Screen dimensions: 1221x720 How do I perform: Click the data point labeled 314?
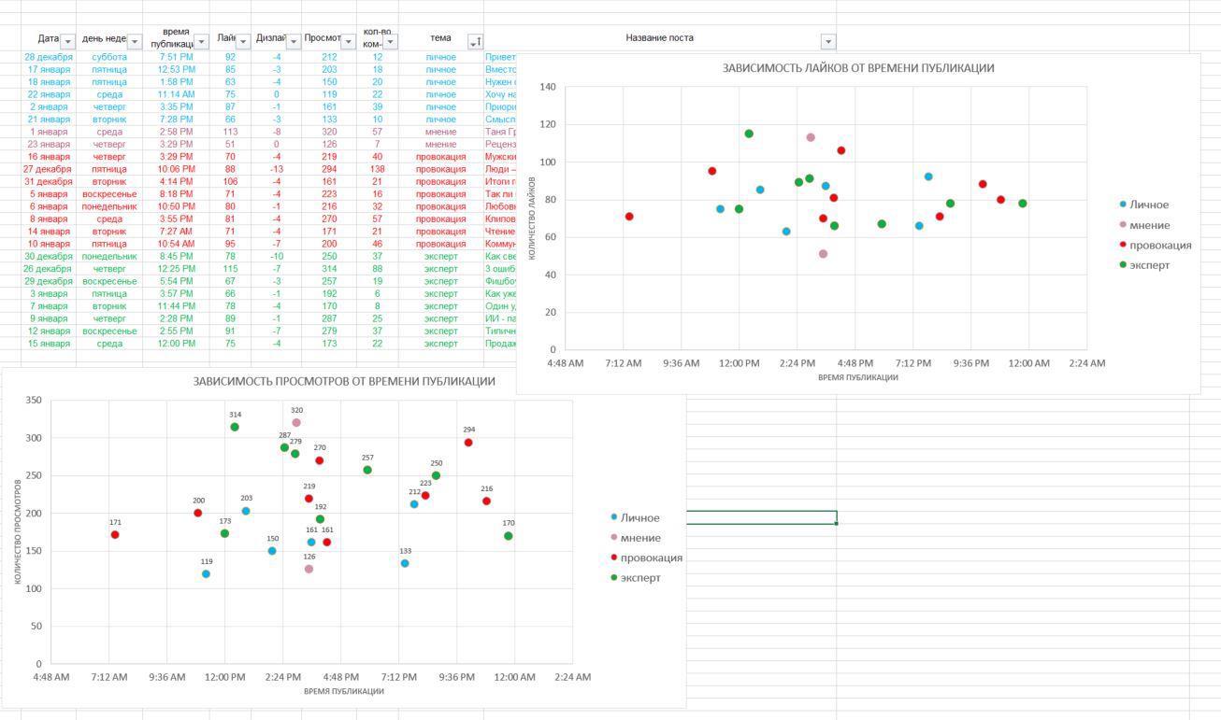click(x=235, y=427)
